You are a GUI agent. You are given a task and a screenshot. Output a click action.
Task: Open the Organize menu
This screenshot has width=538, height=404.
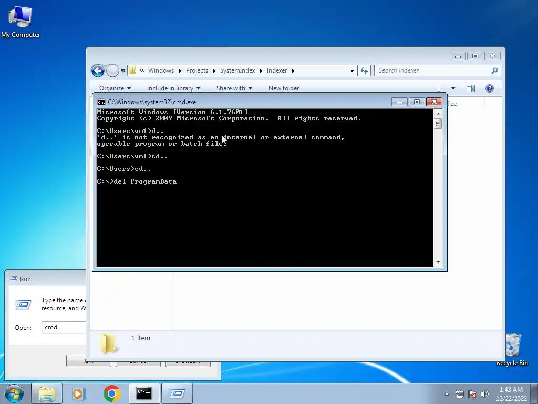tap(115, 88)
